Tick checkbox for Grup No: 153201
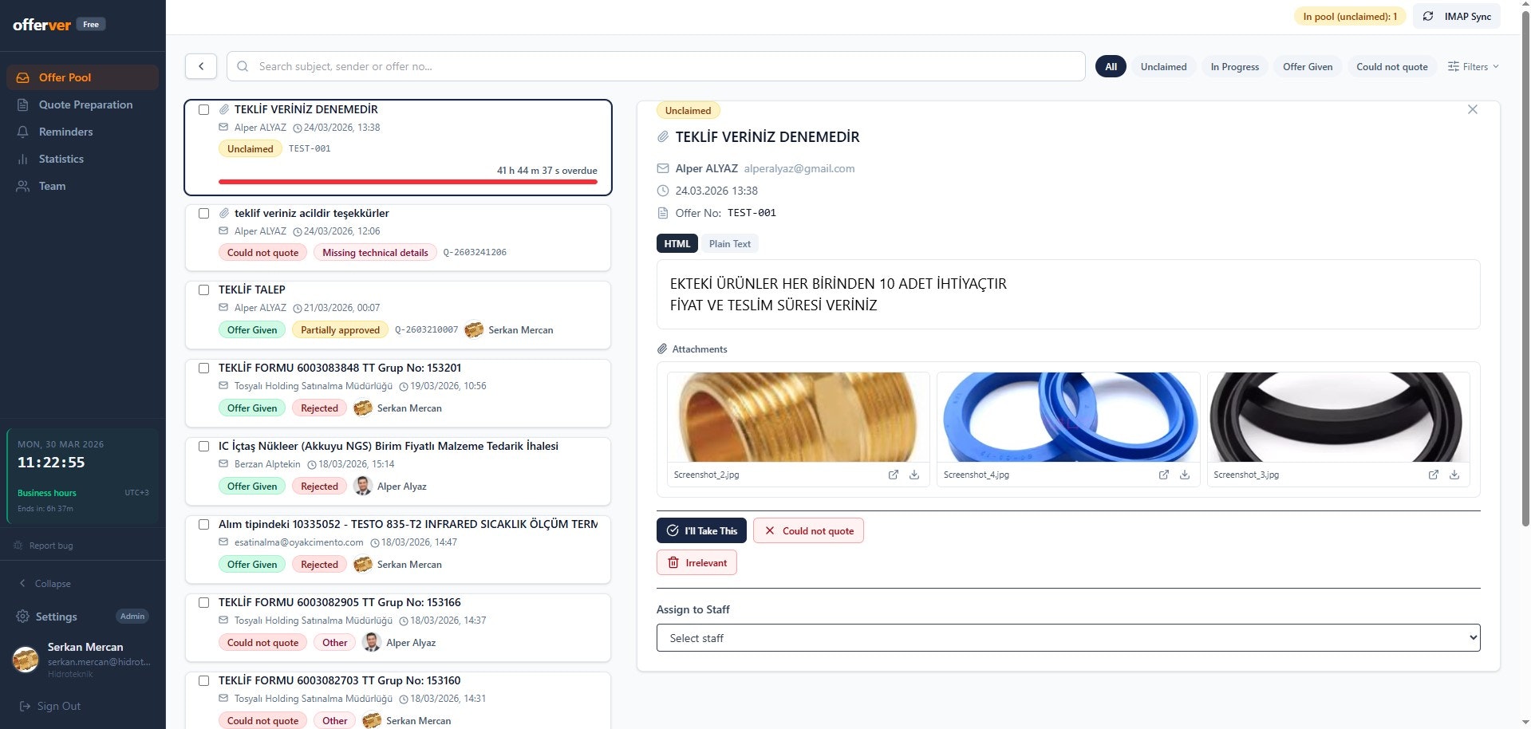The image size is (1531, 729). tap(203, 368)
